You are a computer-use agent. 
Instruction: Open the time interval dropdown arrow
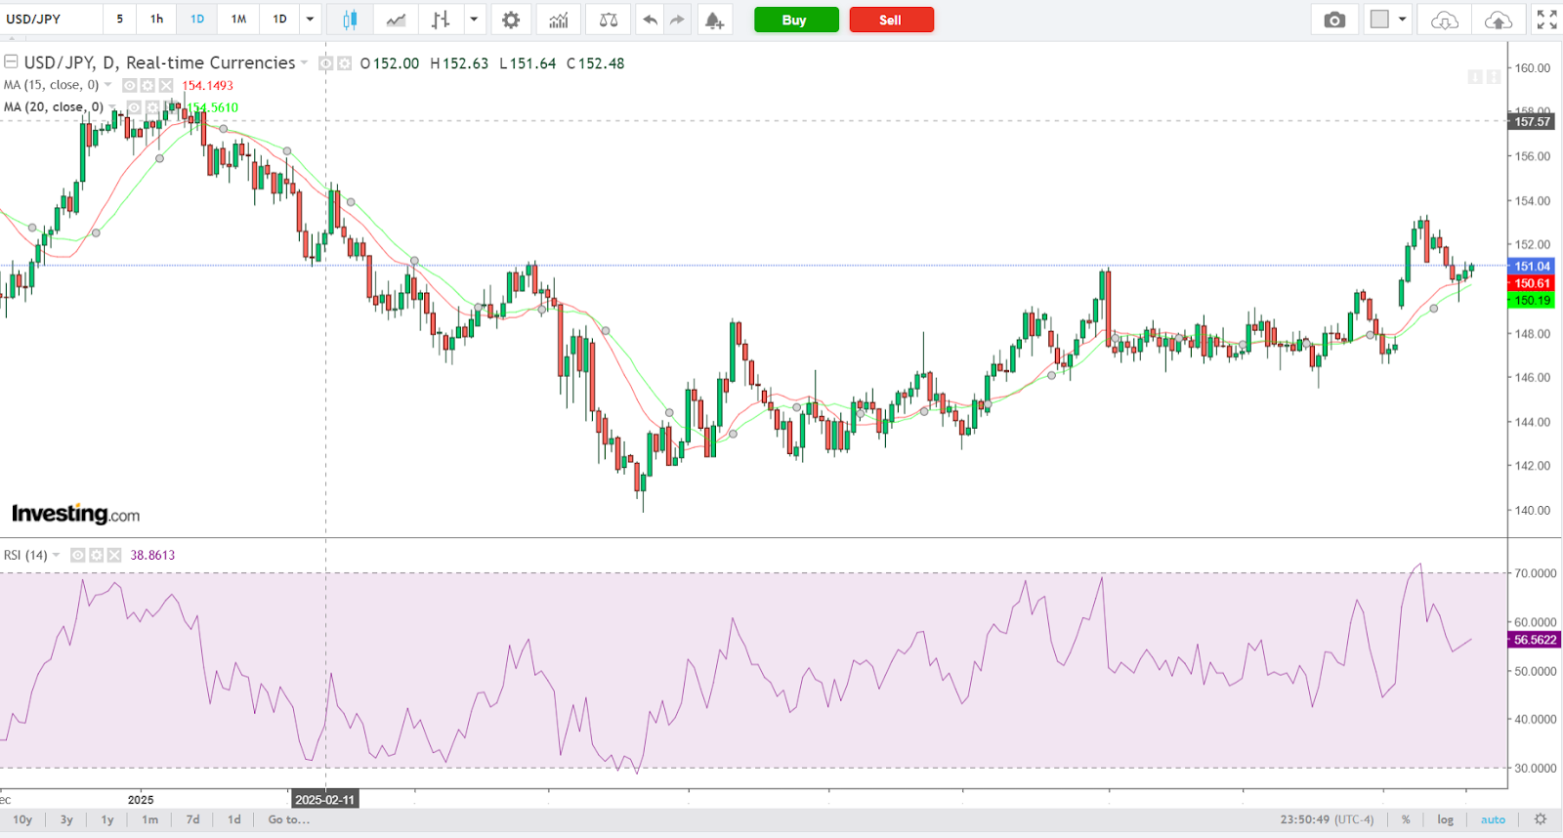(x=310, y=20)
